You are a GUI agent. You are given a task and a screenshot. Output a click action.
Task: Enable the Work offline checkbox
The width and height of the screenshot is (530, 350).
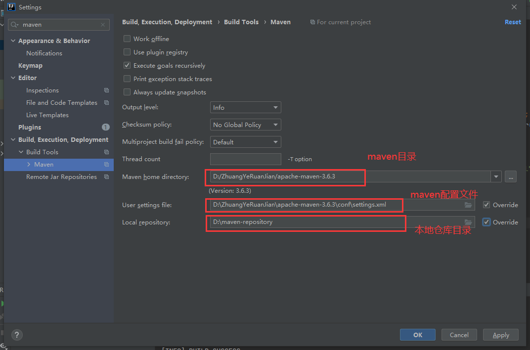tap(127, 39)
